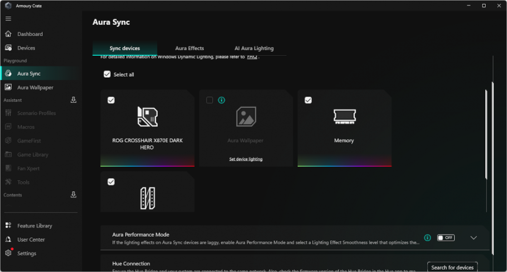Click the LED strip icon on bottom card

[x=148, y=198]
